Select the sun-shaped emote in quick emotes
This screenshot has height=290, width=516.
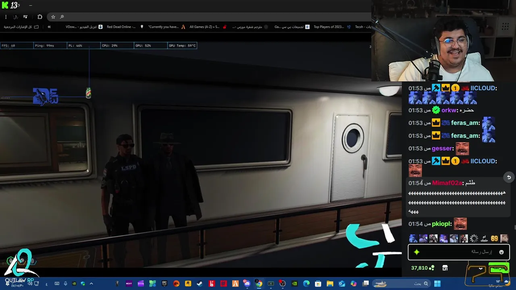474,238
